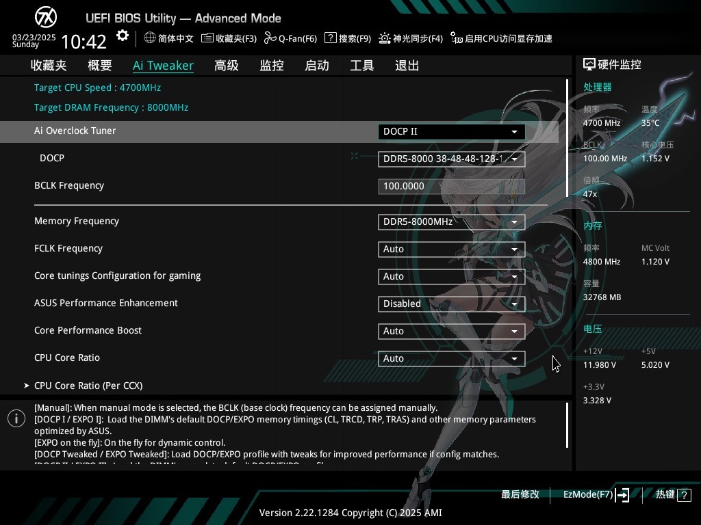Open the CPU Core Ratio dropdown
Screen dimensions: 701x525
pos(452,358)
